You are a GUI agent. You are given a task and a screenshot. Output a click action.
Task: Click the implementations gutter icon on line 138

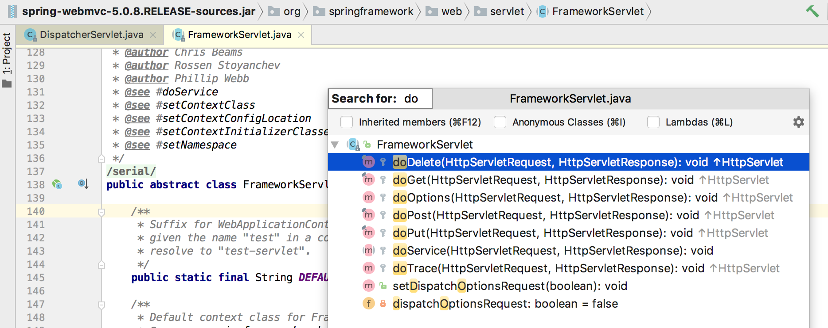coord(57,184)
